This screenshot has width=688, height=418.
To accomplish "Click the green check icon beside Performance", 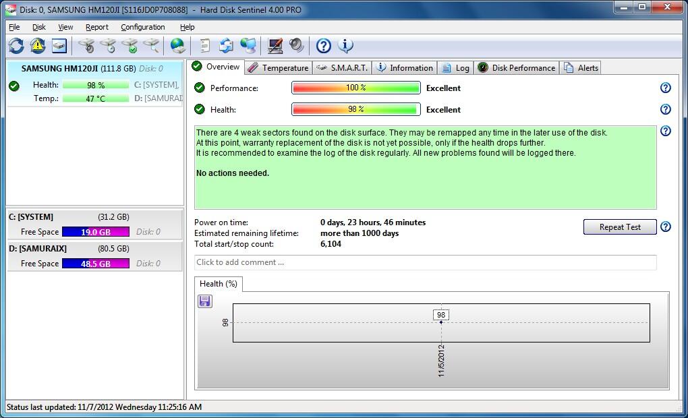I will (x=200, y=88).
